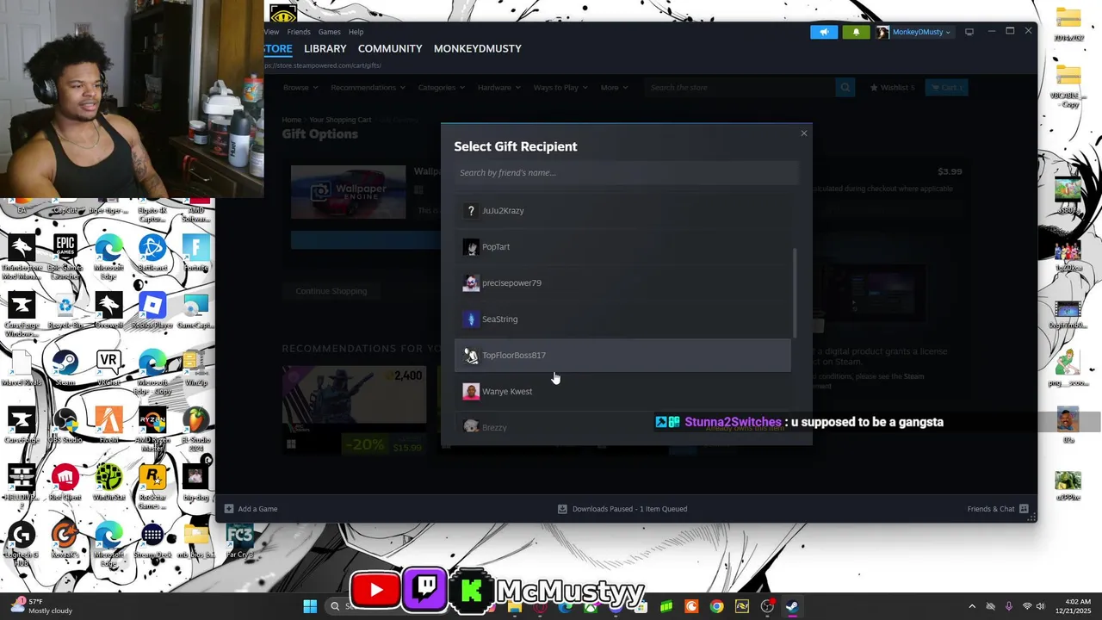The image size is (1102, 620).
Task: Expand MonkeyDMusty account dropdown
Action: coord(914,32)
